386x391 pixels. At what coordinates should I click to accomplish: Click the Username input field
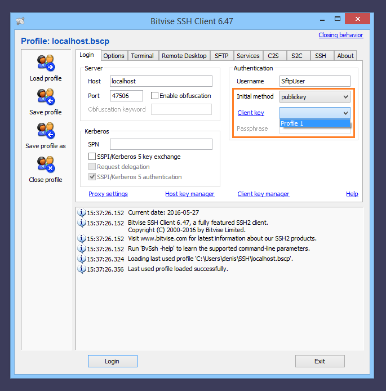coord(314,81)
